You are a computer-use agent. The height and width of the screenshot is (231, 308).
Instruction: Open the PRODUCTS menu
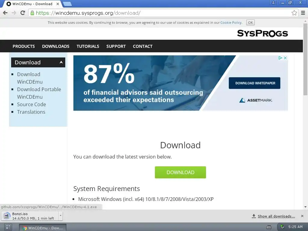[x=24, y=46]
